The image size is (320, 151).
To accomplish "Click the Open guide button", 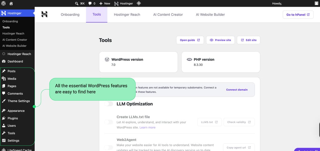I will click(190, 40).
